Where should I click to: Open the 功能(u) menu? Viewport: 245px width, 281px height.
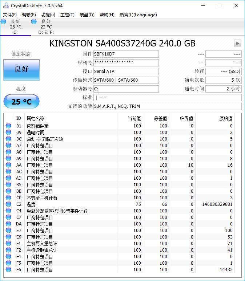(x=48, y=15)
